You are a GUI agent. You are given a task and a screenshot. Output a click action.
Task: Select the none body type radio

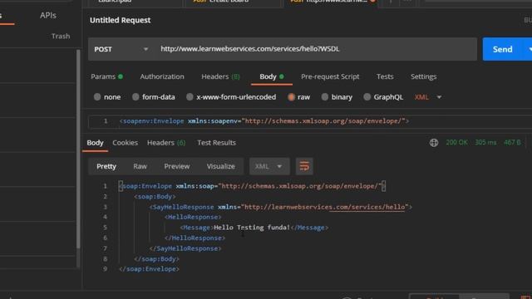pos(97,97)
